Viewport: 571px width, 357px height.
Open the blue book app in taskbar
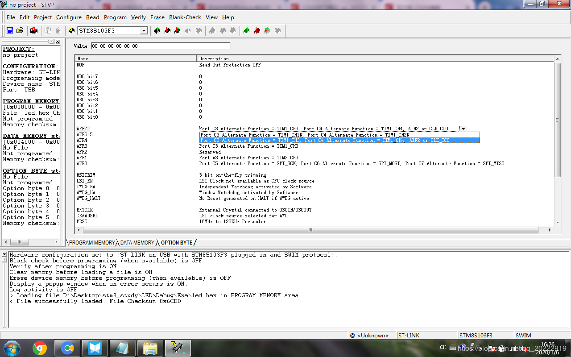pyautogui.click(x=95, y=348)
